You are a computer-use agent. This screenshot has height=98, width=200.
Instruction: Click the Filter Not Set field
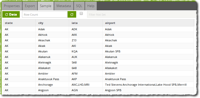[142, 15]
